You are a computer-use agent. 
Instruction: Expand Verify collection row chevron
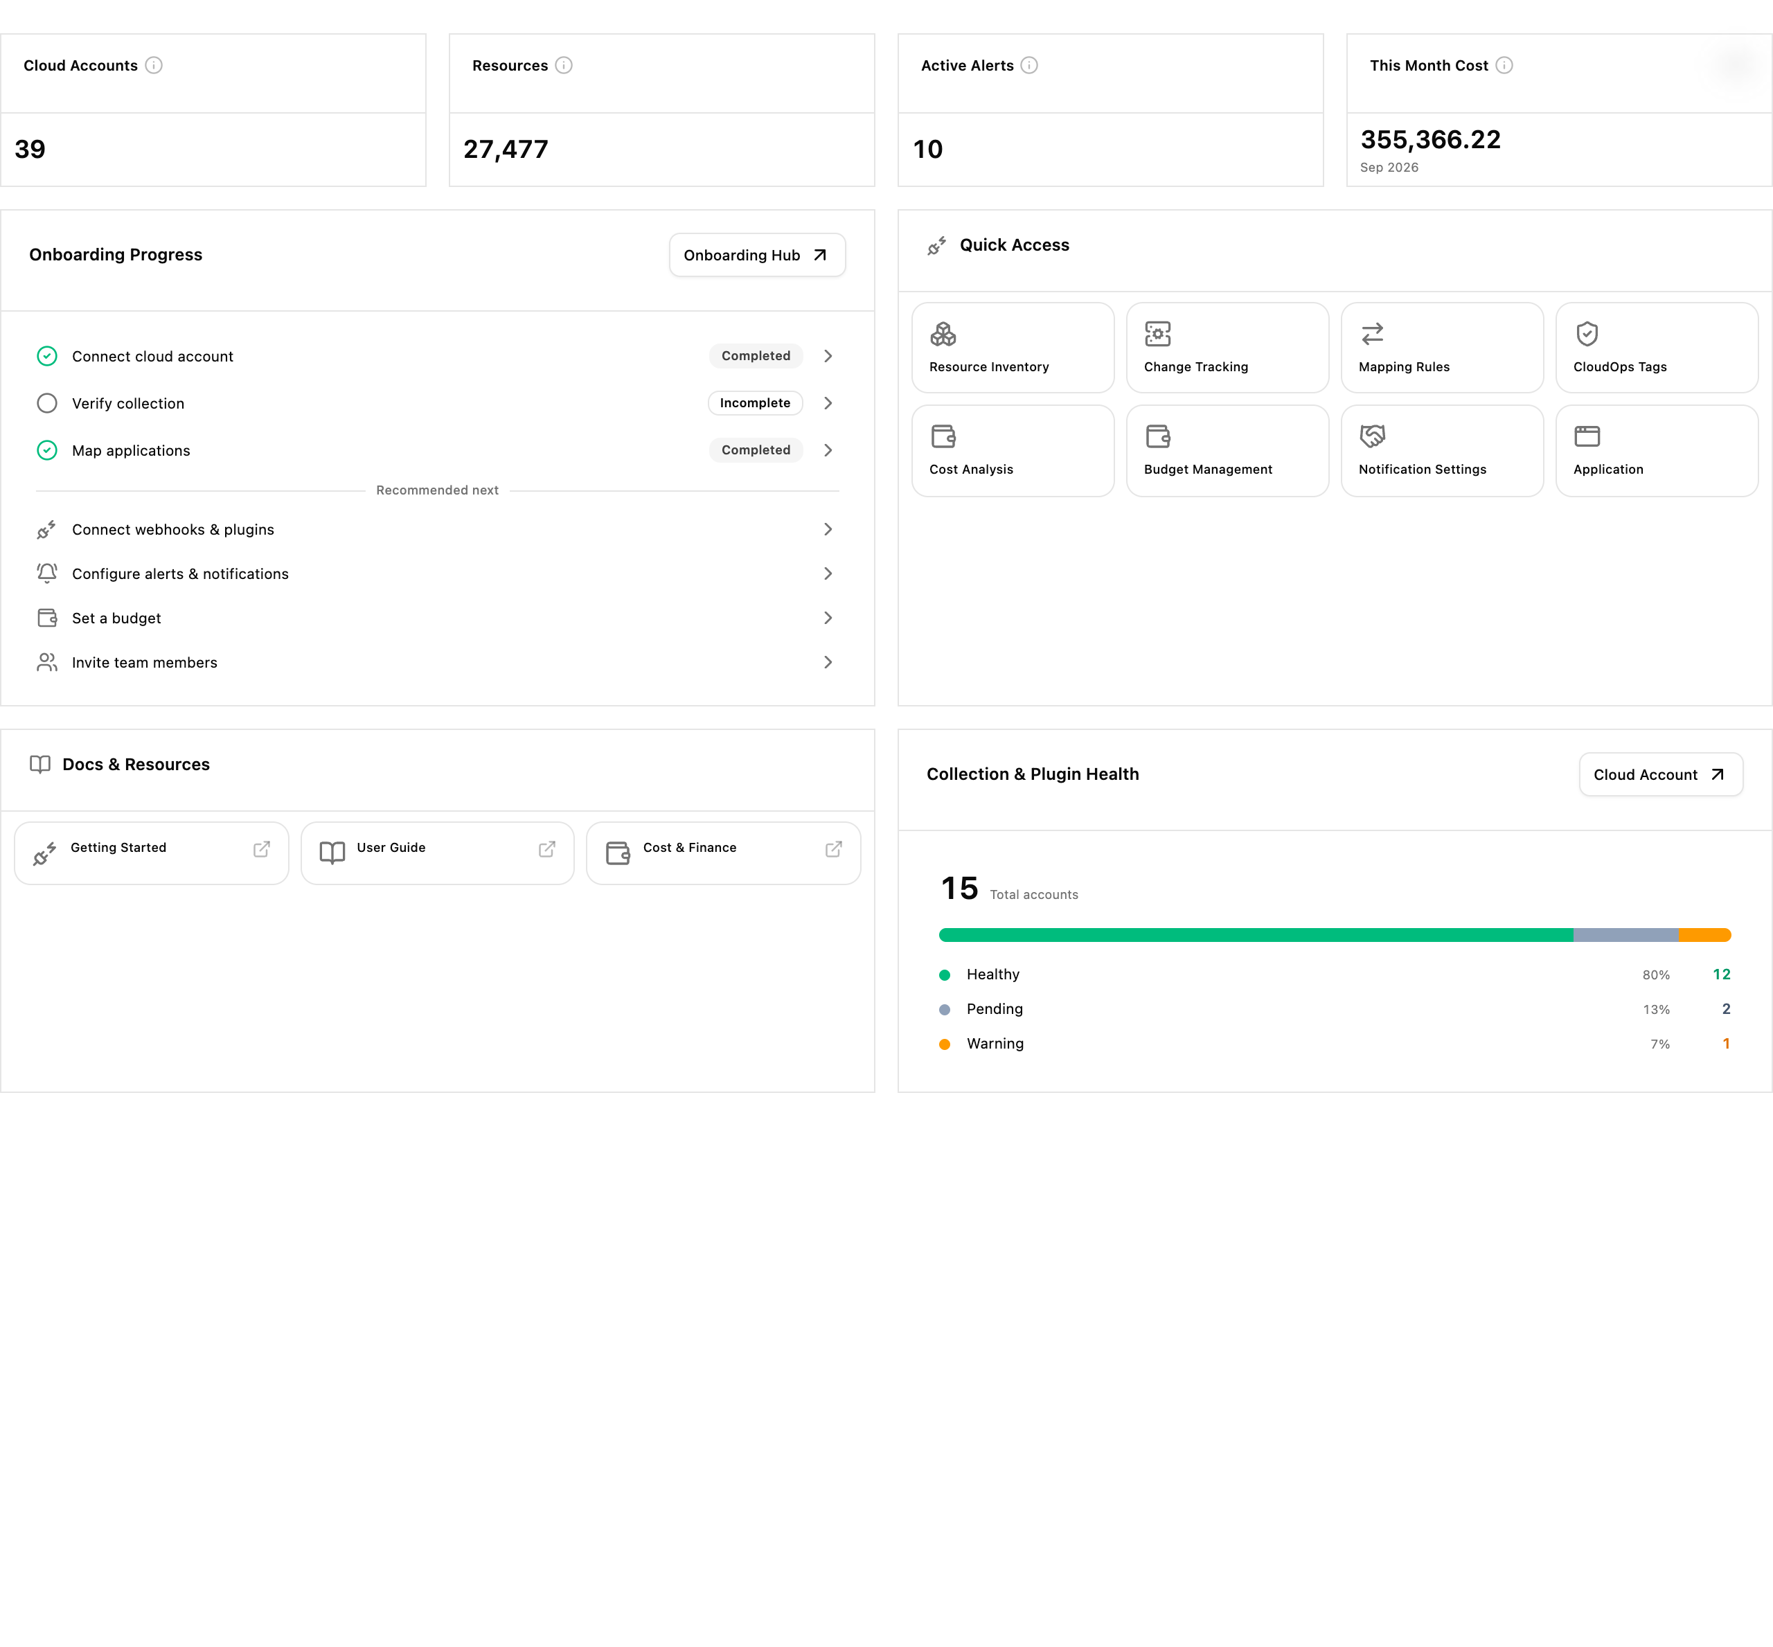point(828,403)
